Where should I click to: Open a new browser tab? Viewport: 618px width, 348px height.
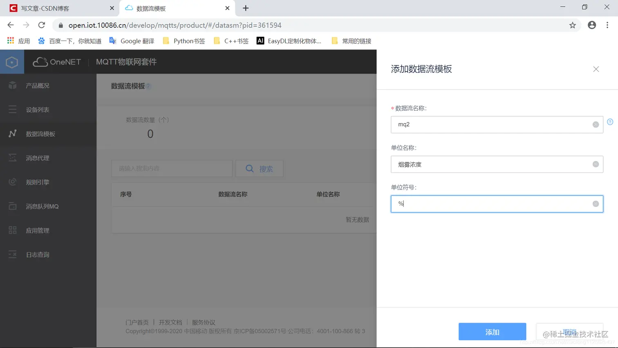(246, 8)
